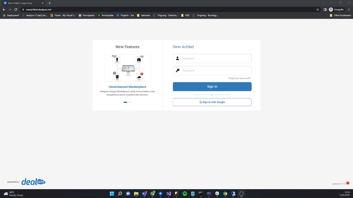Click the Password input field
Image resolution: width=353 pixels, height=198 pixels.
coord(212,70)
